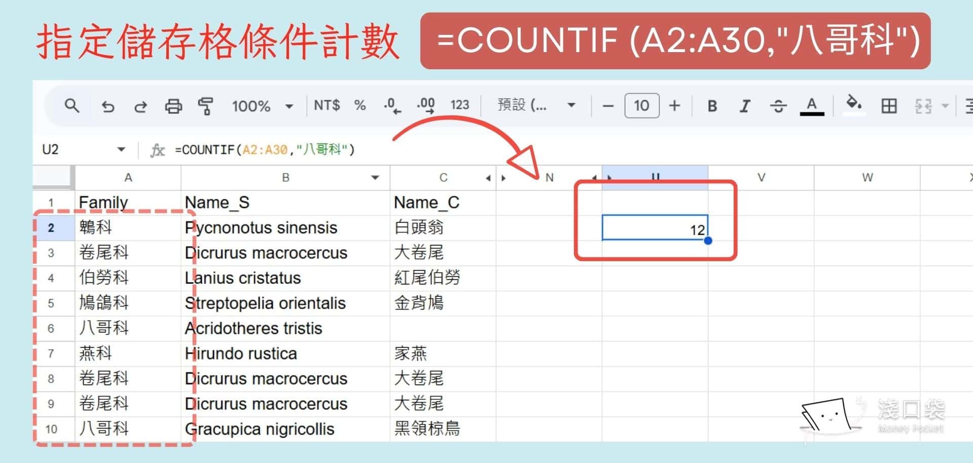The width and height of the screenshot is (973, 463).
Task: Select column C header
Action: click(x=443, y=178)
